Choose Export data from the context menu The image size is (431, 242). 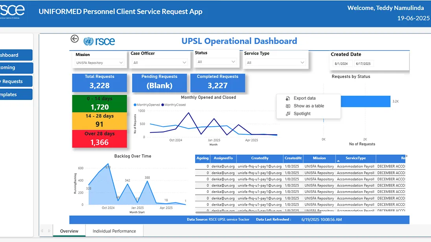coord(304,98)
